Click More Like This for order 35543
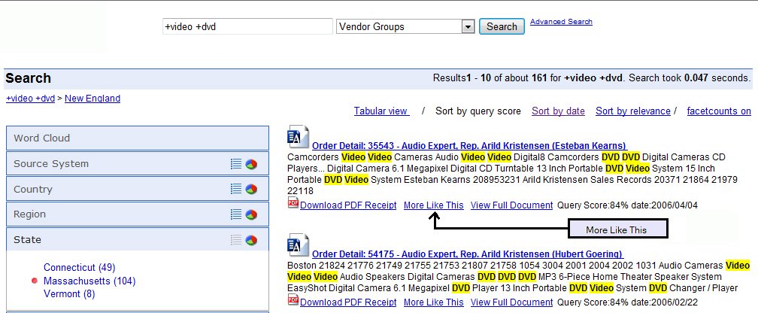This screenshot has width=758, height=313. (x=434, y=205)
